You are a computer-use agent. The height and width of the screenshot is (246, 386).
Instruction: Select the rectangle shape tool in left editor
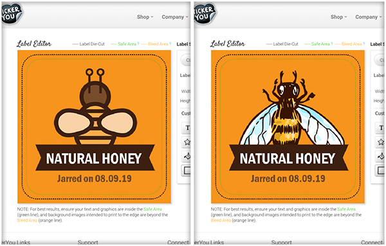(x=187, y=170)
